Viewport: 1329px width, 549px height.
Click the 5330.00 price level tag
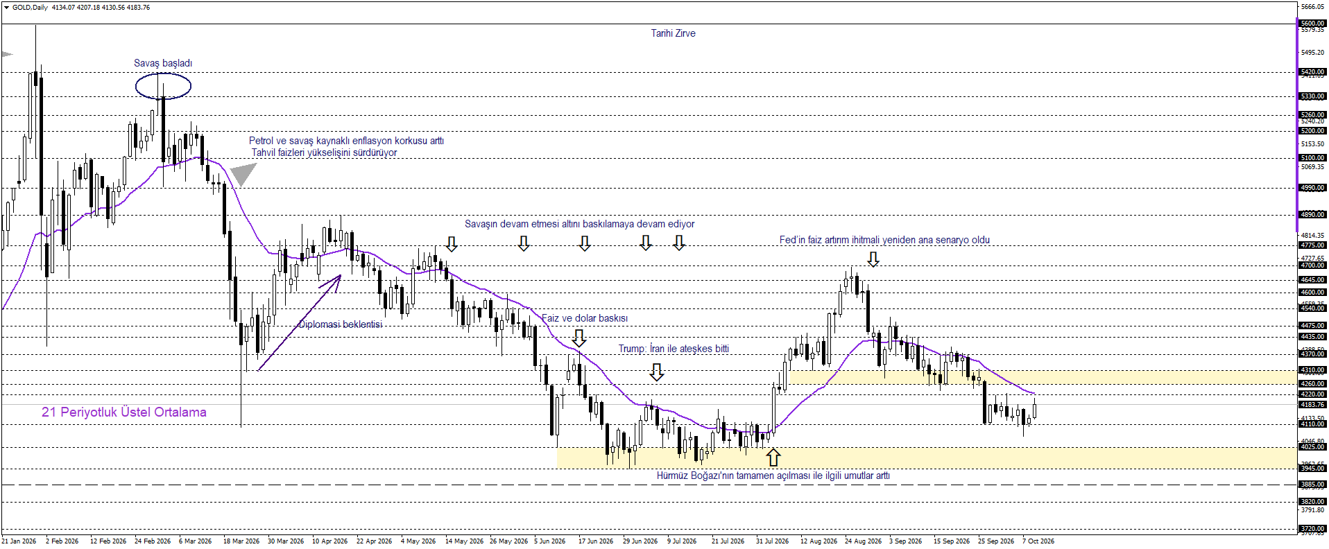click(x=1312, y=96)
